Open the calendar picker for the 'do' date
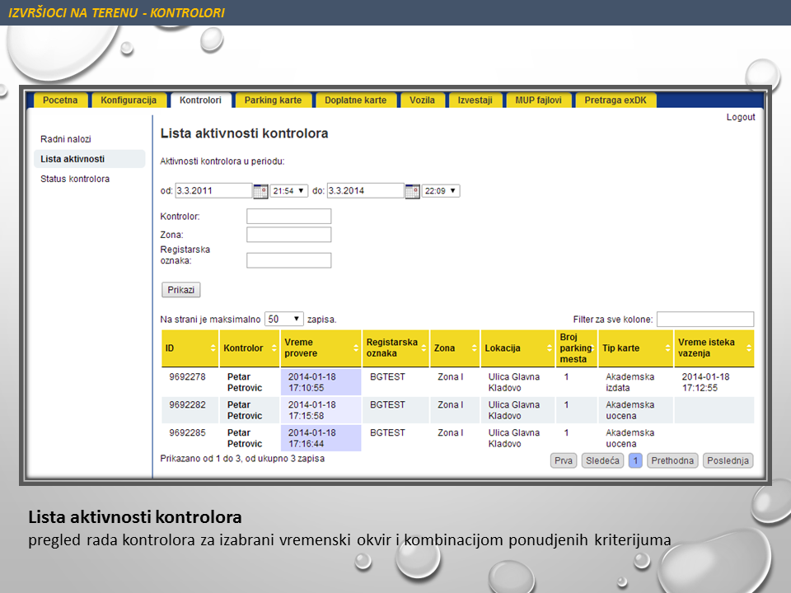 (413, 191)
